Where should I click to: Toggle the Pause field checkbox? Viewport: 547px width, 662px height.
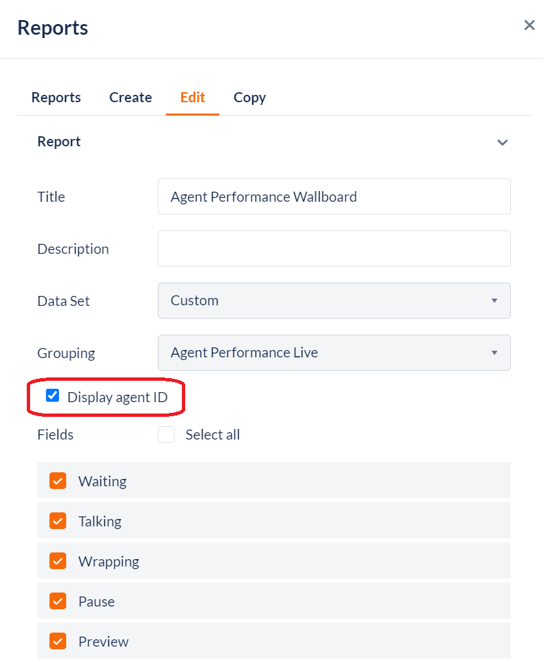click(58, 601)
